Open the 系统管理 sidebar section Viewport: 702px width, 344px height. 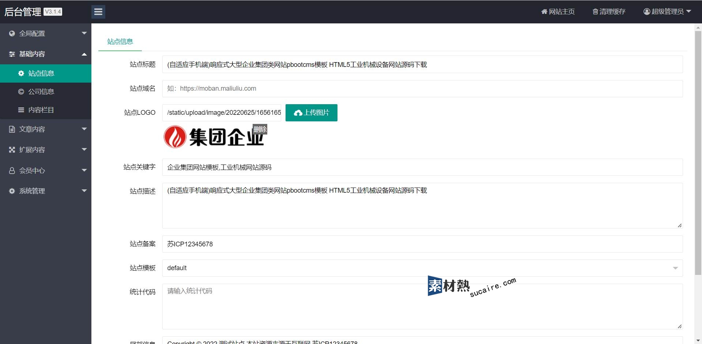46,191
